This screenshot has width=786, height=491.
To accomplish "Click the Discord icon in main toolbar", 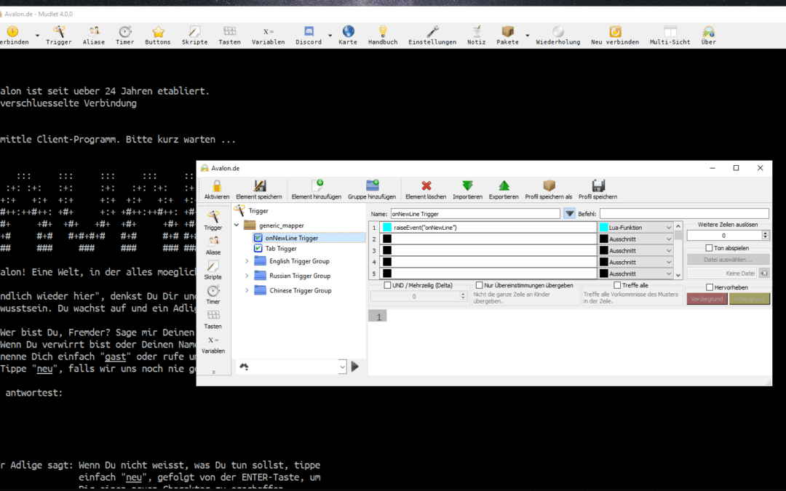I will pos(309,36).
